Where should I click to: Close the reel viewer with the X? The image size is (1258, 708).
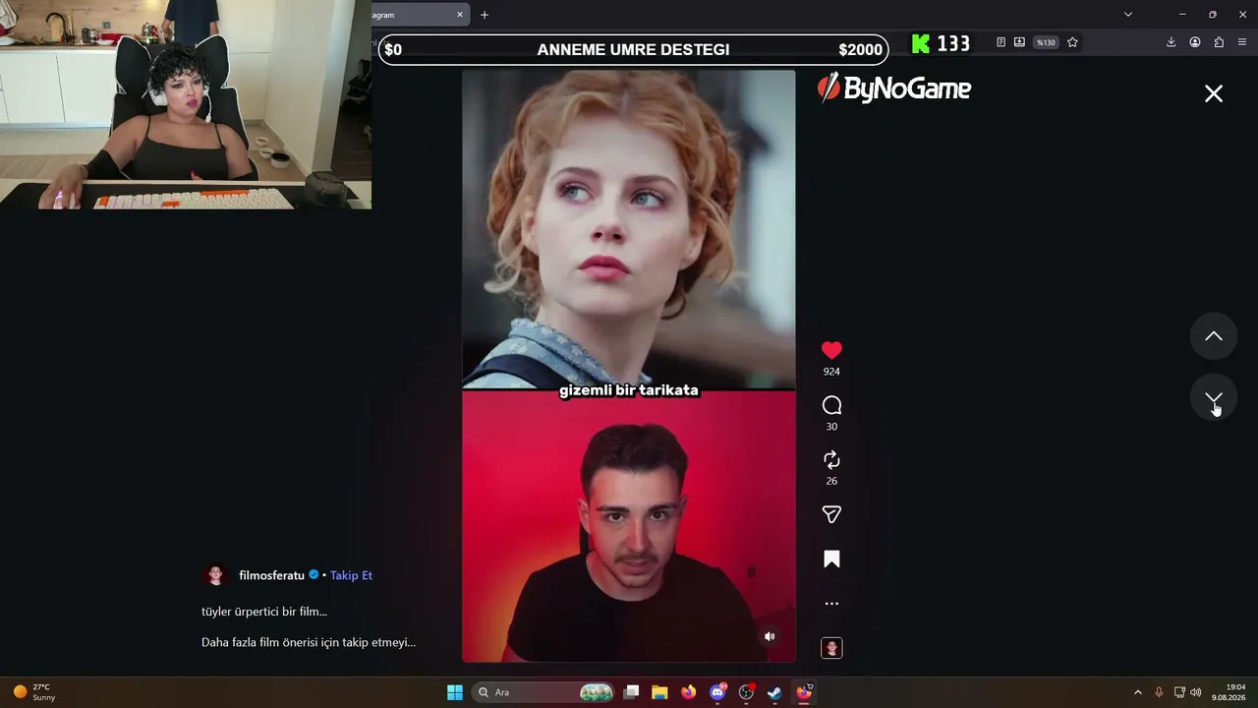point(1214,93)
